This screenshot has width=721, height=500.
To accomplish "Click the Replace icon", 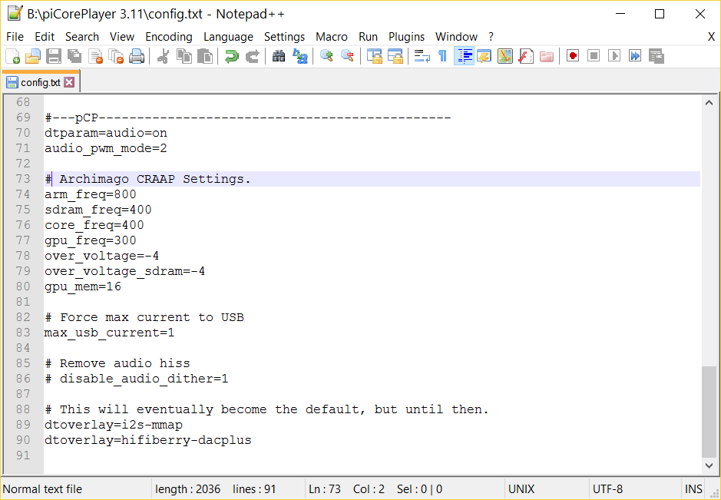I will click(x=300, y=56).
